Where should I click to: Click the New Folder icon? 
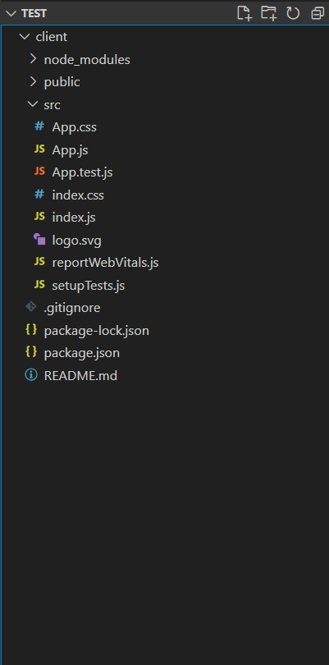point(269,13)
